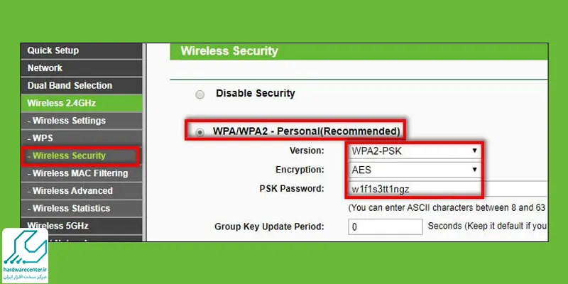The width and height of the screenshot is (568, 284).
Task: Go to Dual Band Selection
Action: point(70,85)
